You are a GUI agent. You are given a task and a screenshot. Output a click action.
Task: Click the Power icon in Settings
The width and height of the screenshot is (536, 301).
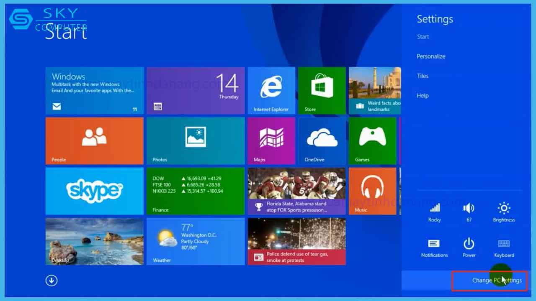pos(469,247)
